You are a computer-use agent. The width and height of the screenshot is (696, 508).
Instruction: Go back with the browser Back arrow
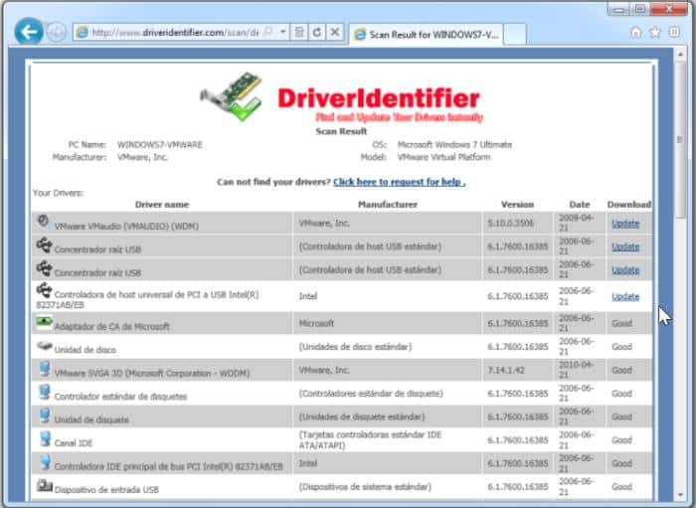click(x=29, y=32)
